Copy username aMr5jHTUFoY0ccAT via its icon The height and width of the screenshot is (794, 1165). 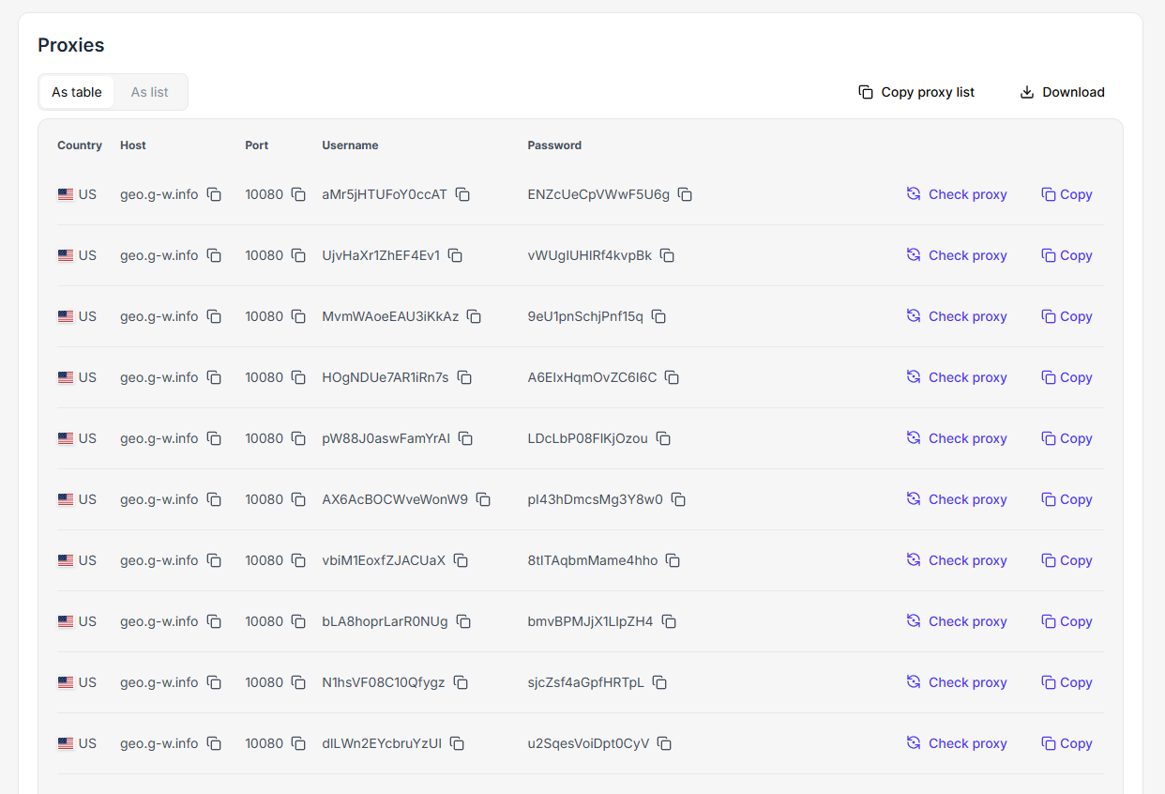(462, 194)
